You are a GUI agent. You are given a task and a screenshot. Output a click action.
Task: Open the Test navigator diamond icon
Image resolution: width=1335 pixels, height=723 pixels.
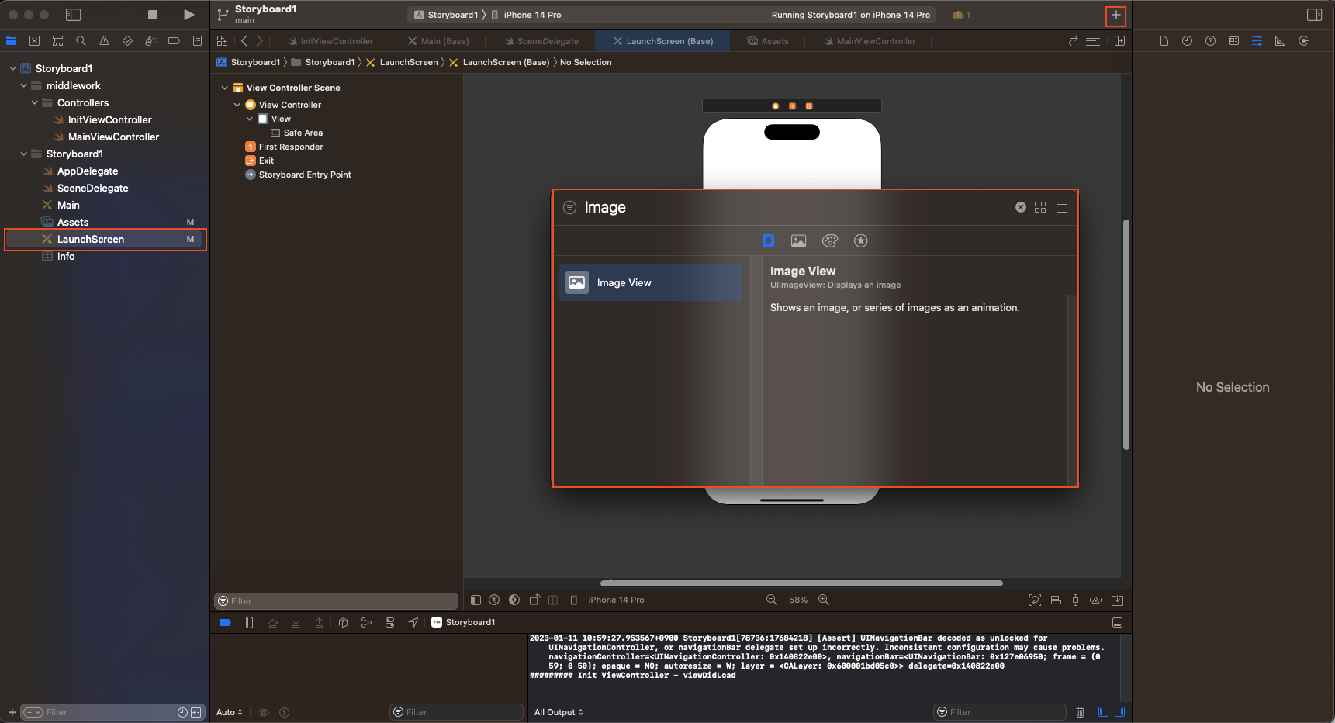tap(127, 41)
